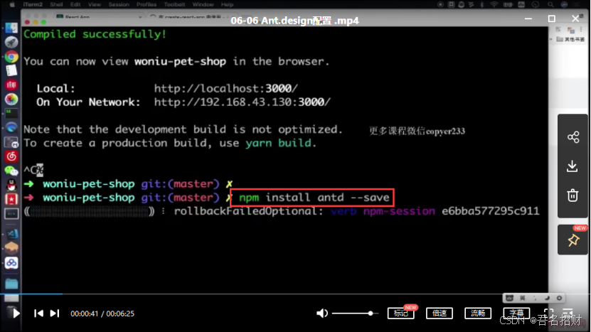Click the 00:00:41 / 00:06:25 time display
The height and width of the screenshot is (332, 591).
pos(102,314)
